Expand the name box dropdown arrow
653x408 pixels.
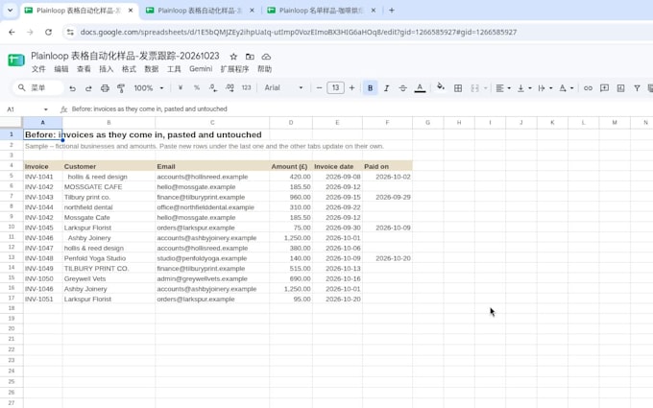(x=46, y=109)
